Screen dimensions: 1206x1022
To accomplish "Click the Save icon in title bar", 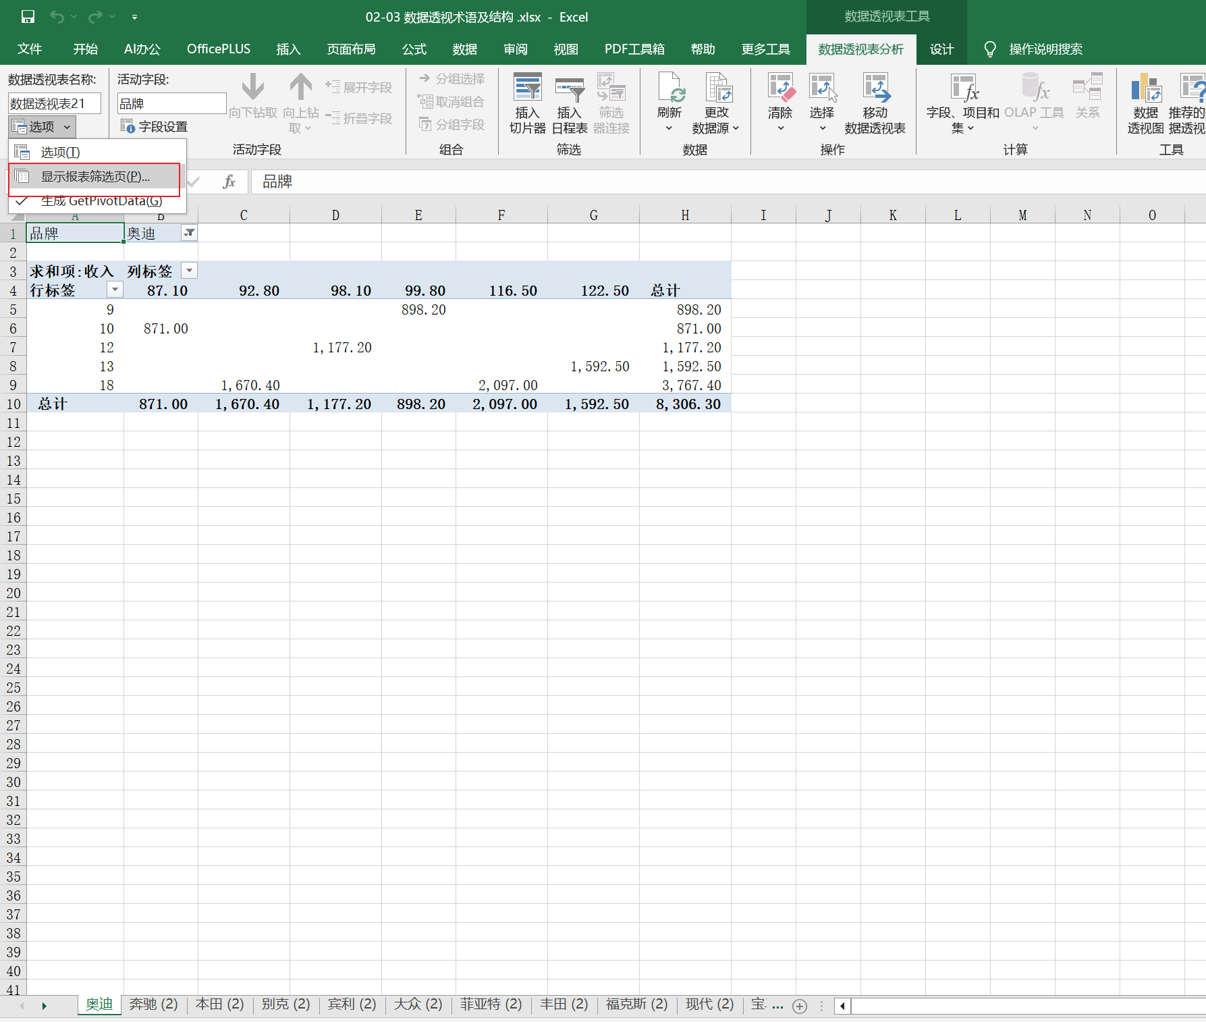I will (28, 17).
